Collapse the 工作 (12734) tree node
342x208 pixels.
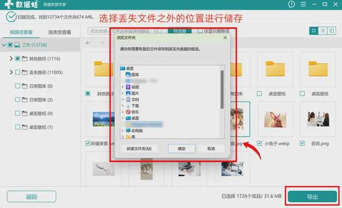tap(4, 45)
